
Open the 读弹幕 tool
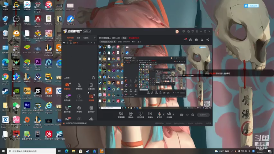tap(91, 98)
